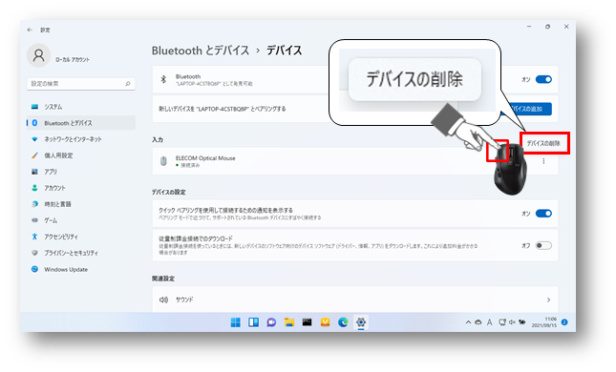Click the search magnifier in the settings search box
This screenshot has width=616, height=372.
128,84
